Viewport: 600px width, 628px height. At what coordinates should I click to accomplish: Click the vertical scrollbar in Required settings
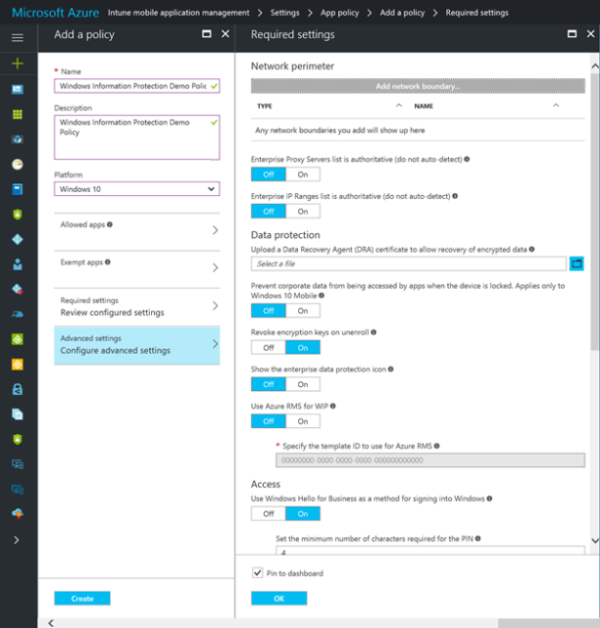pos(594,293)
